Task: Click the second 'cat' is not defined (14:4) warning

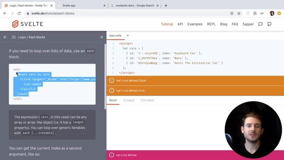Action: point(195,91)
